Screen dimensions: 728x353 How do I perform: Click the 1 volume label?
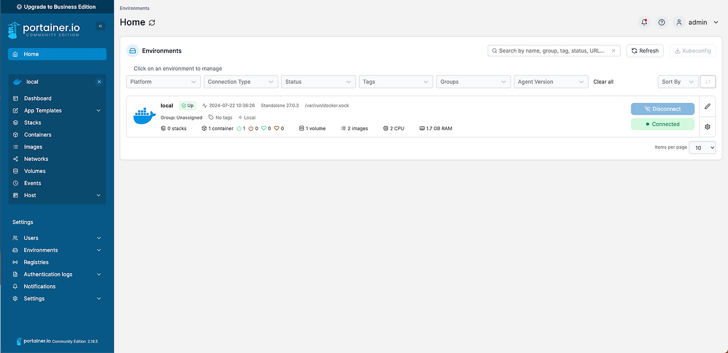coord(312,128)
